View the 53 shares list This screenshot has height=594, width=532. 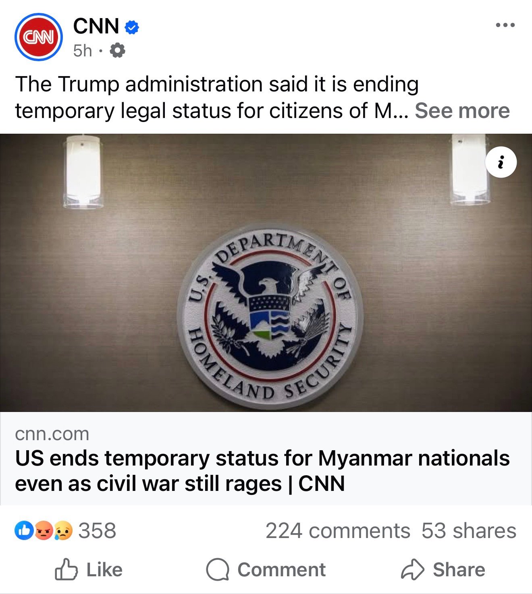click(x=469, y=531)
